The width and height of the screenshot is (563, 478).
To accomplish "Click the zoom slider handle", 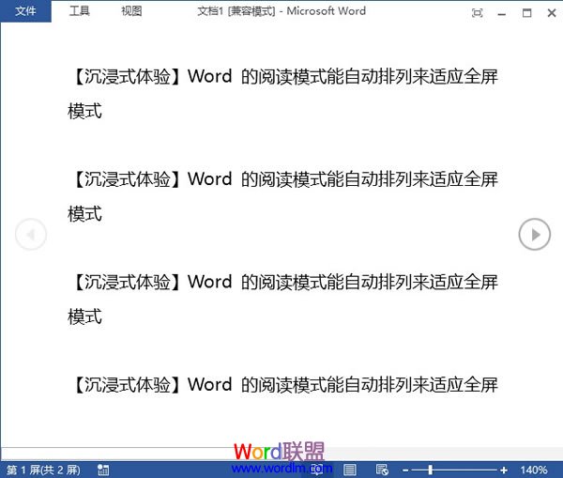I will (x=431, y=470).
